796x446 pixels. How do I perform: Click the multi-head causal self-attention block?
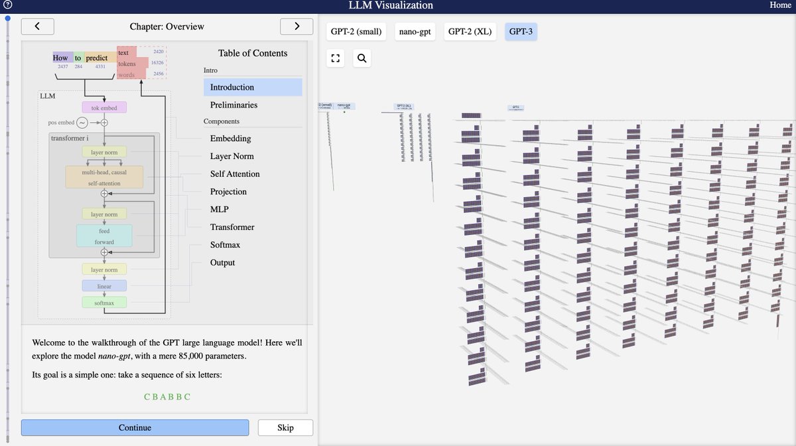(104, 177)
